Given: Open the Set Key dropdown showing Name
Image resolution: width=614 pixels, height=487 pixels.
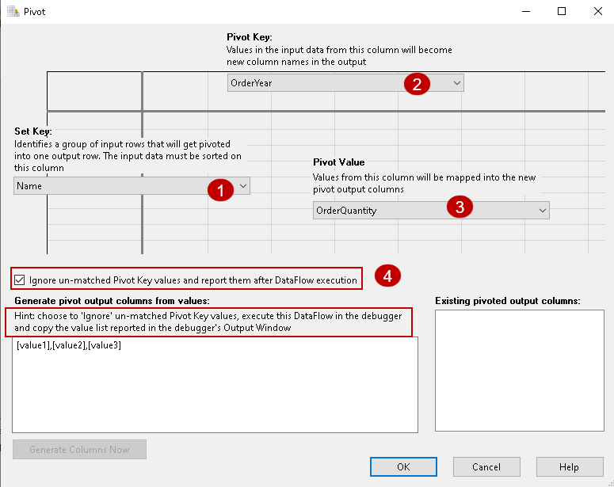Looking at the screenshot, I should [x=132, y=186].
